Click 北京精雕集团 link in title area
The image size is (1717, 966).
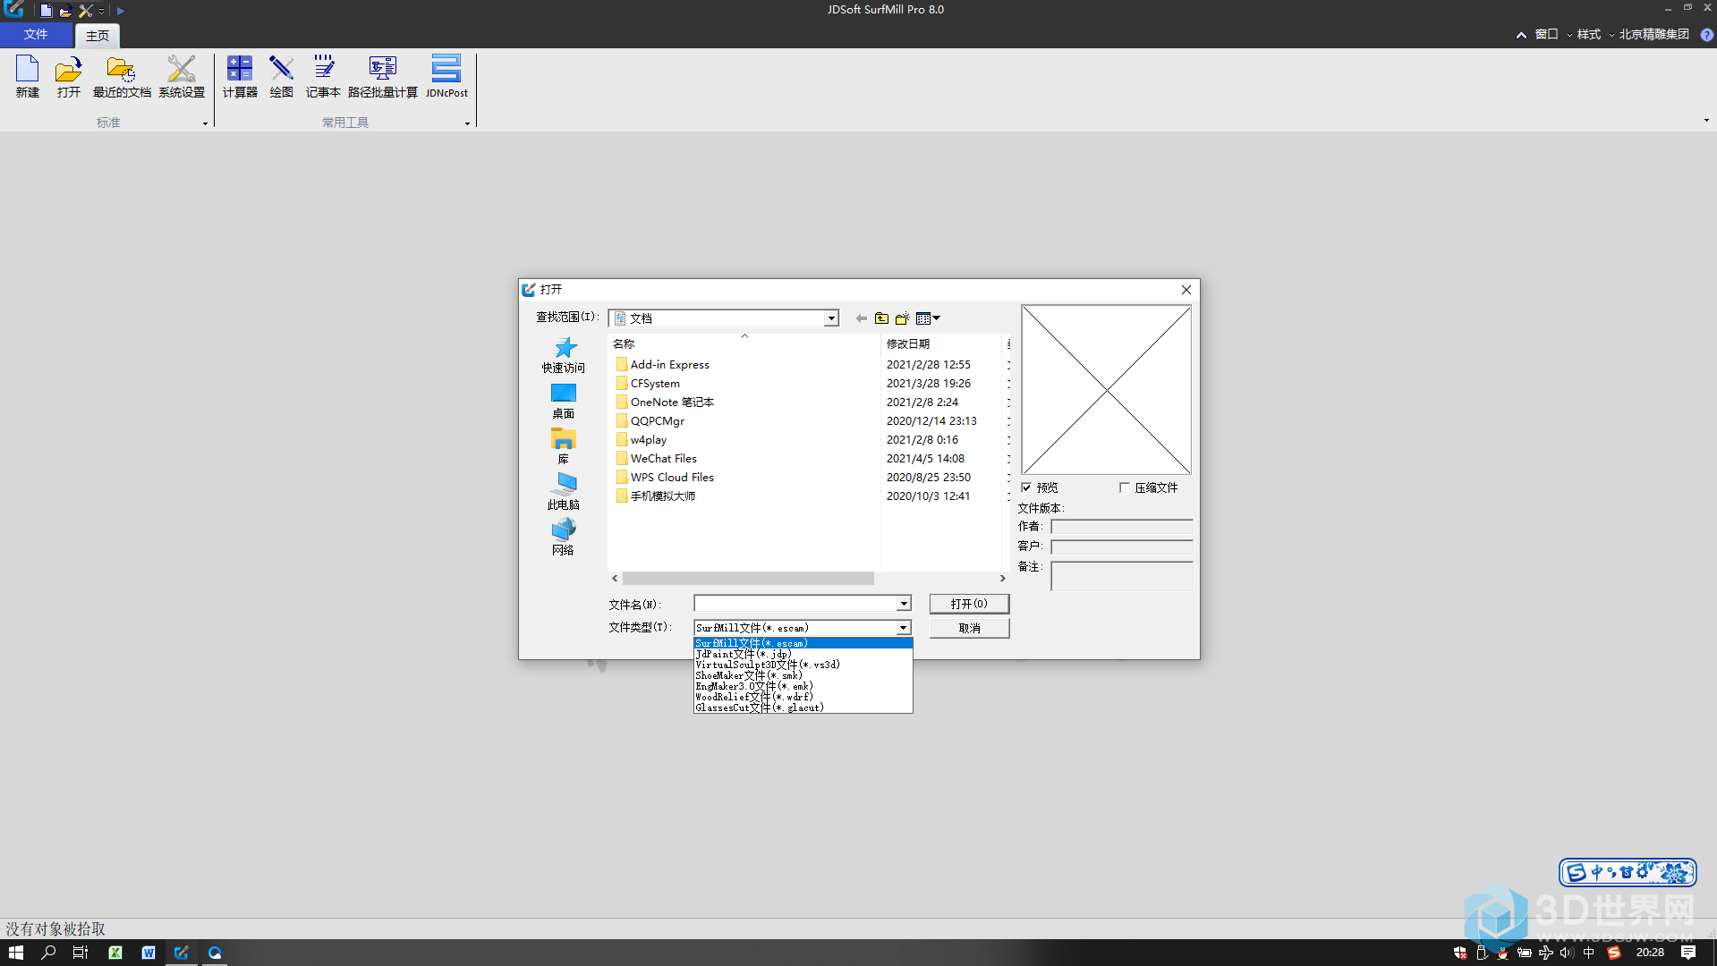(1653, 35)
